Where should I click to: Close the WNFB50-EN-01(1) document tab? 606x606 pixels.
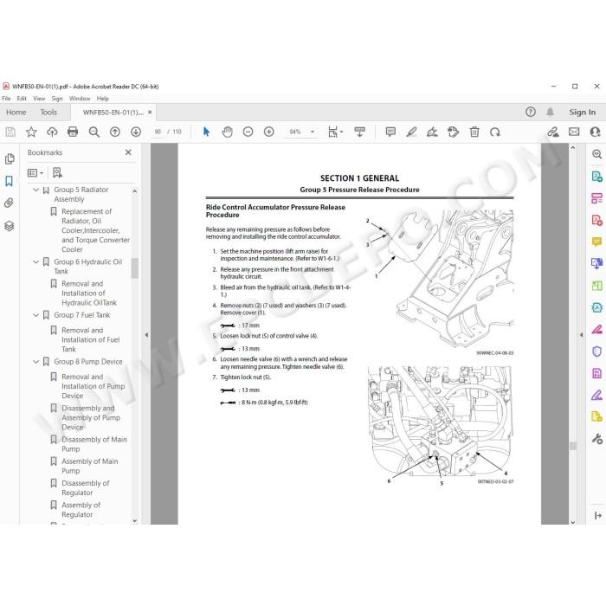[x=150, y=112]
